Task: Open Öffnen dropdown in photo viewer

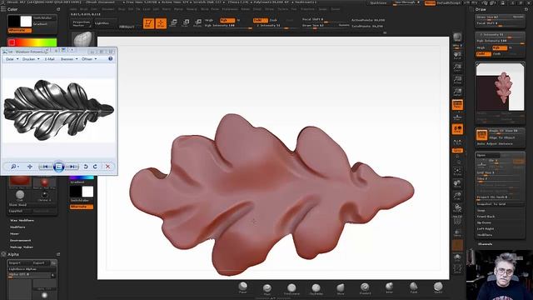Action: pyautogui.click(x=89, y=59)
